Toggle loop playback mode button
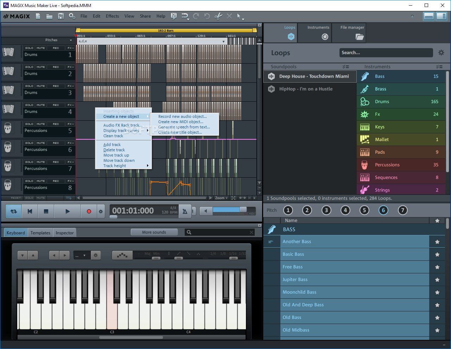The height and width of the screenshot is (349, 451). 14,211
